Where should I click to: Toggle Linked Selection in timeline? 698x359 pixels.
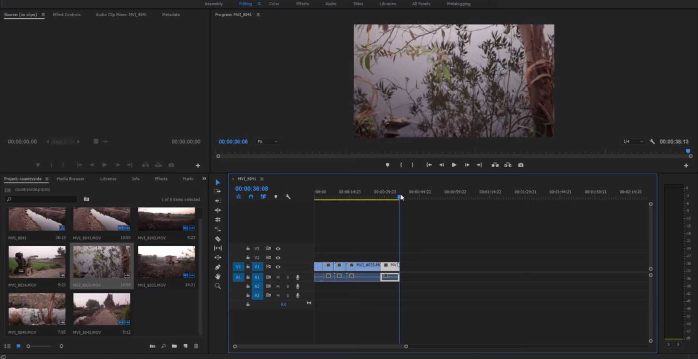pyautogui.click(x=263, y=197)
